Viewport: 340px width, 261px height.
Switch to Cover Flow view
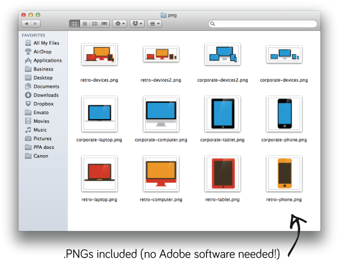(104, 24)
